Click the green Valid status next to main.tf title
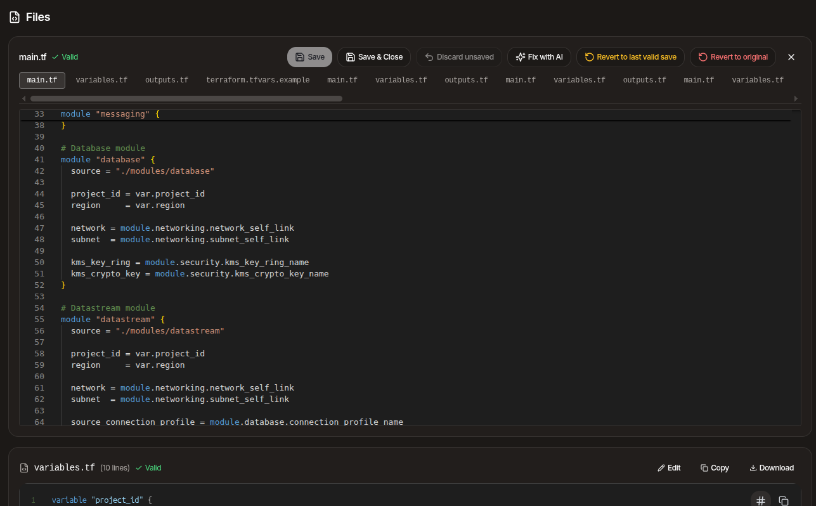Image resolution: width=816 pixels, height=506 pixels. point(65,57)
